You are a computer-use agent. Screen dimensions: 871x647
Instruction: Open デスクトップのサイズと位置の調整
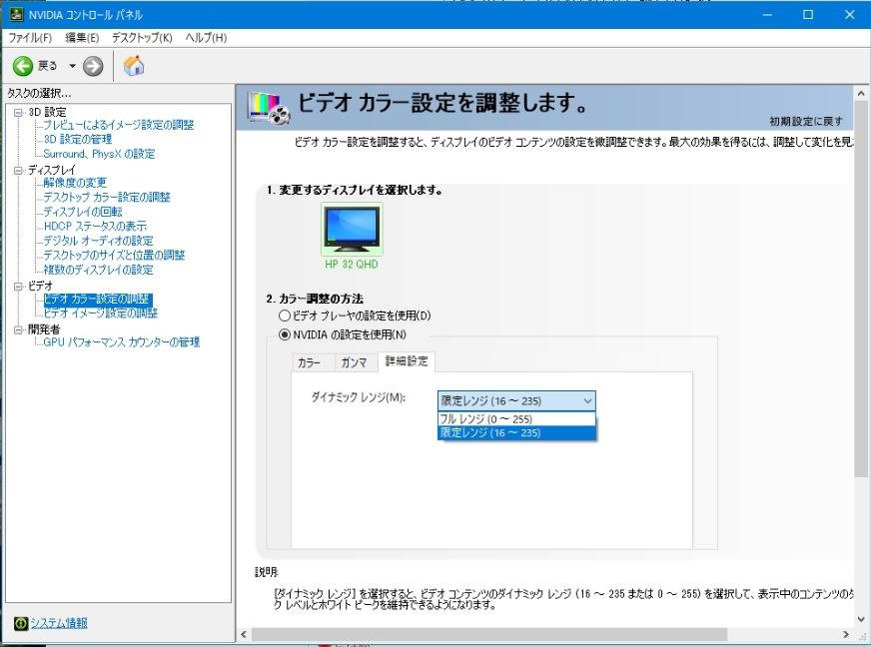[114, 255]
